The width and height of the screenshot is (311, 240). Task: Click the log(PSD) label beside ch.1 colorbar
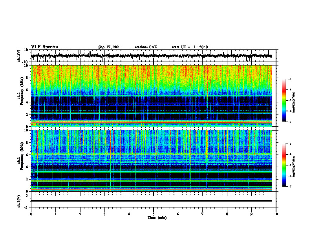click(295, 102)
